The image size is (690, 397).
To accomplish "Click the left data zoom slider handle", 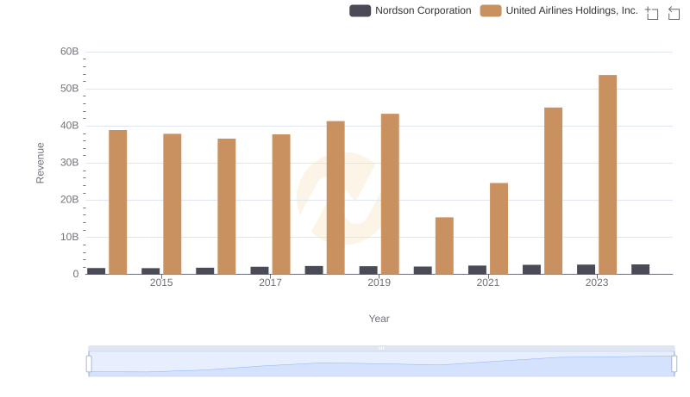I will point(89,364).
